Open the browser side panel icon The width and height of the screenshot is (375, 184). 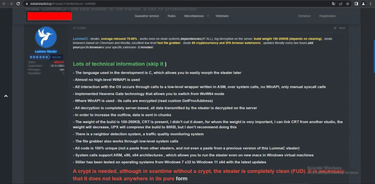356,3
